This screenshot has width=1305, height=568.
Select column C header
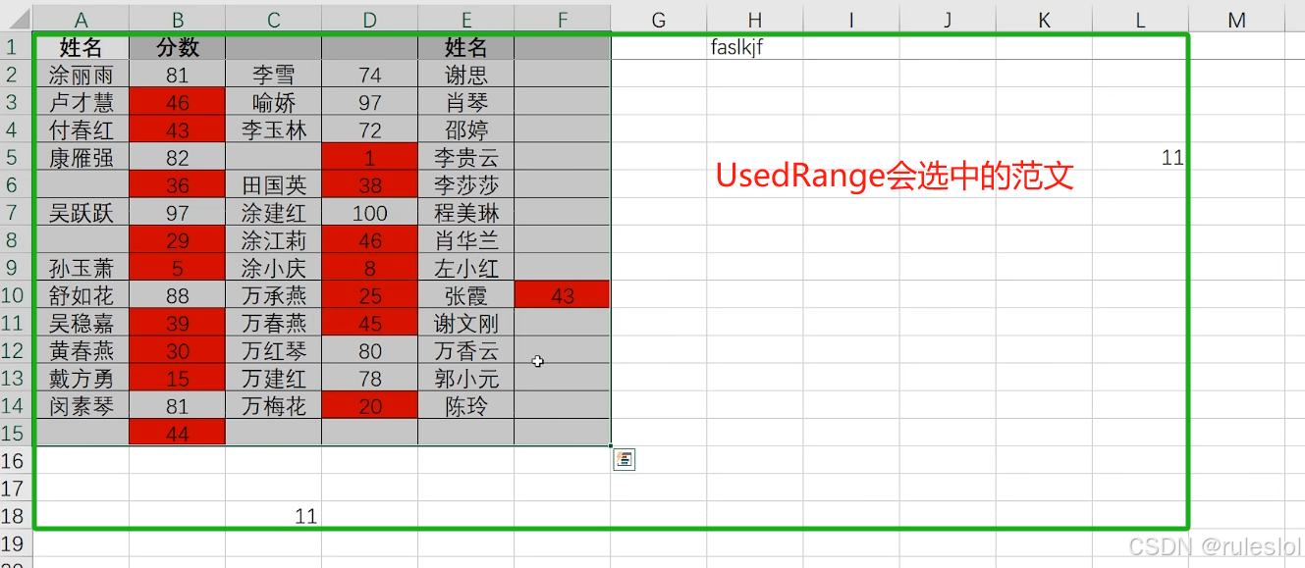[274, 20]
